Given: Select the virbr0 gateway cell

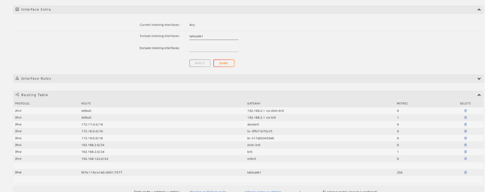Looking at the screenshot, I should 251,159.
